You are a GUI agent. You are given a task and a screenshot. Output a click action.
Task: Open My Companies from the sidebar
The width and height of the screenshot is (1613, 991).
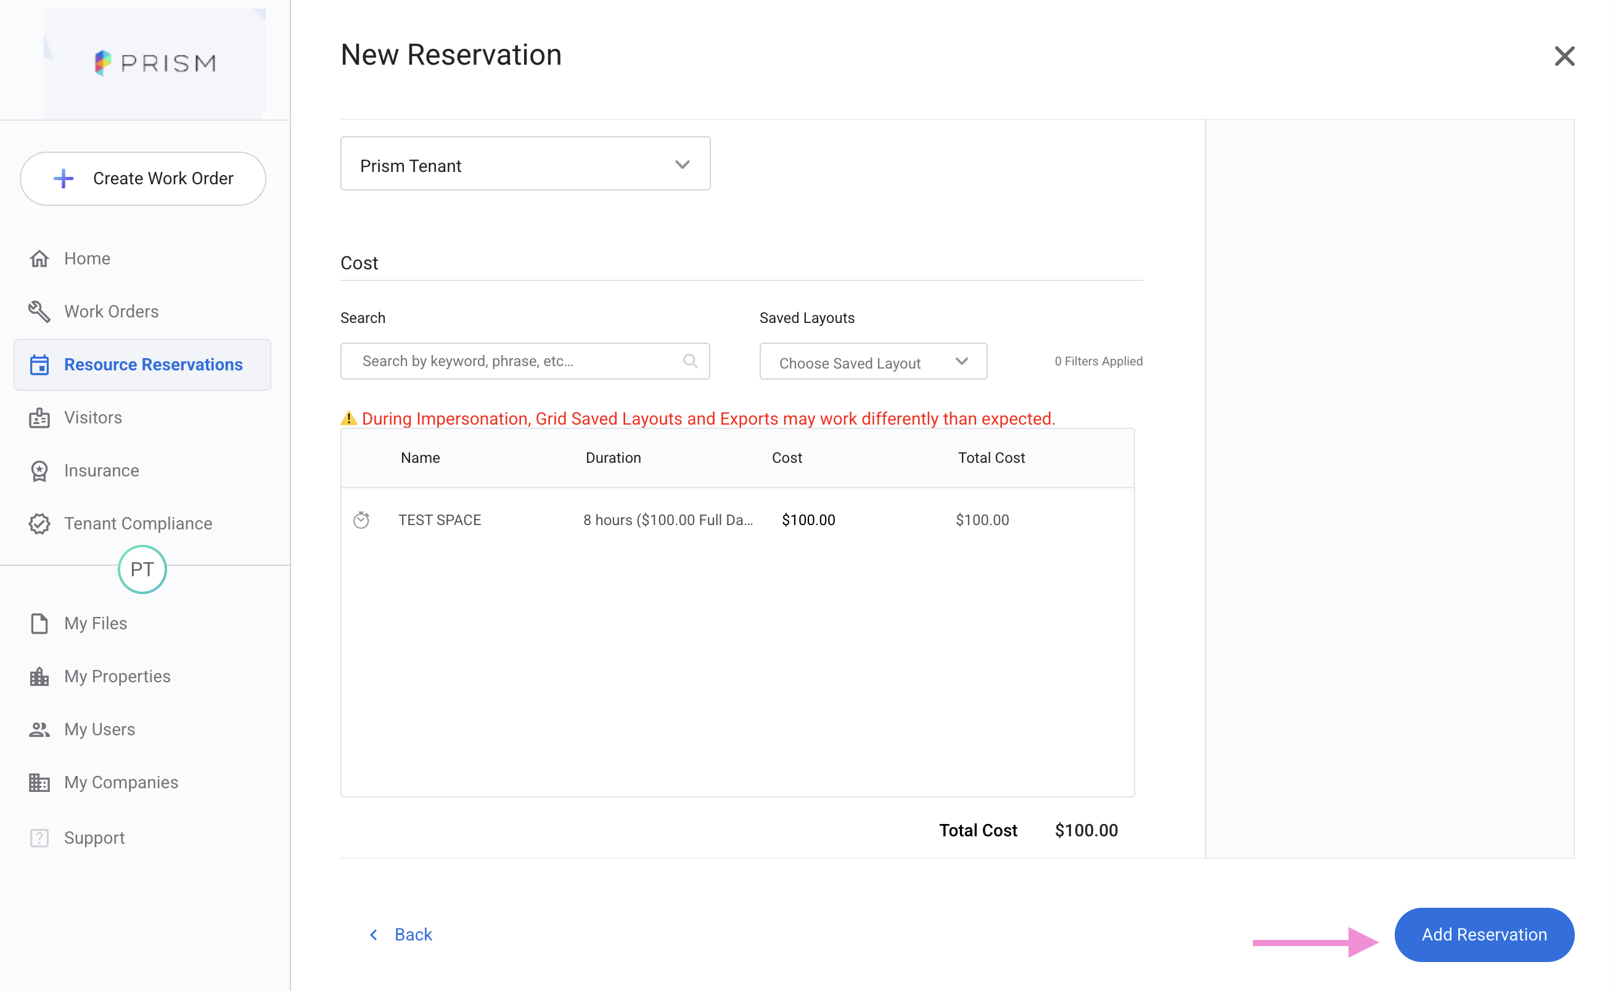(121, 783)
